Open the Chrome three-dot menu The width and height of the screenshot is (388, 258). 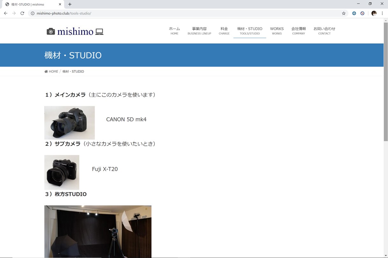pyautogui.click(x=382, y=13)
